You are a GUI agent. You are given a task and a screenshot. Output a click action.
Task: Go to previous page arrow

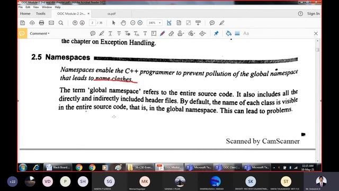pyautogui.click(x=75, y=23)
